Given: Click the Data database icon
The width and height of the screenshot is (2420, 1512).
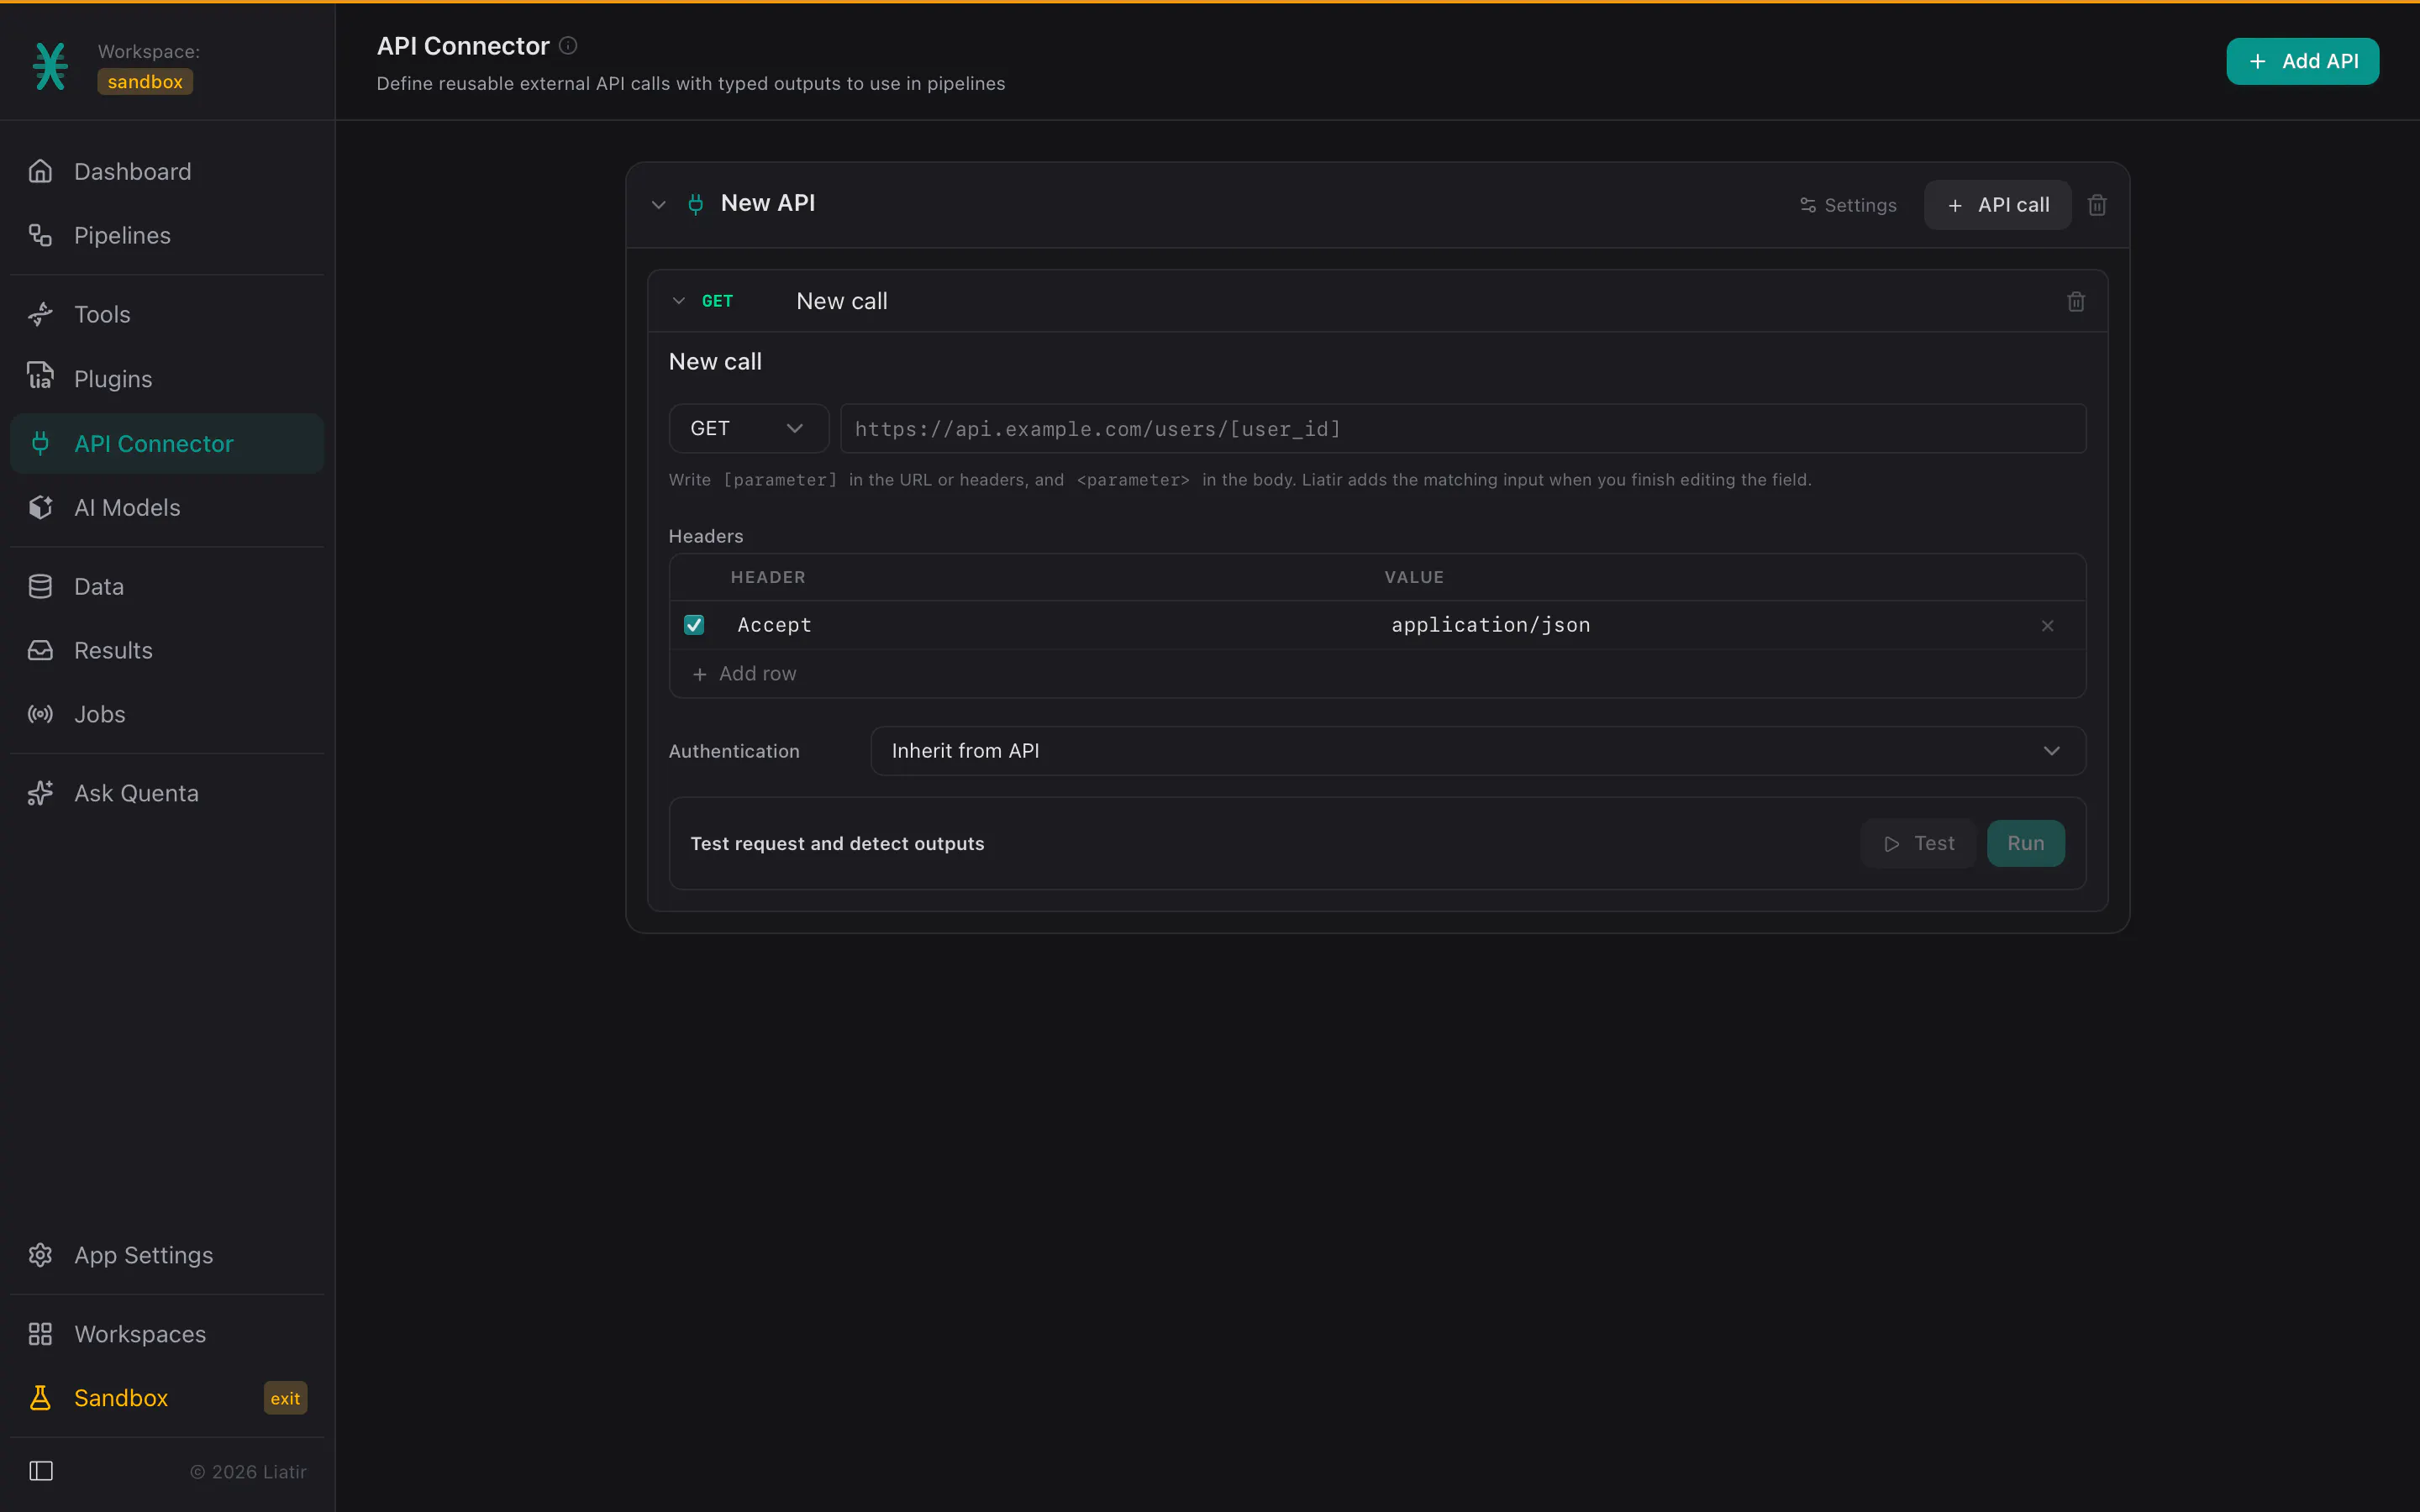Looking at the screenshot, I should [40, 586].
